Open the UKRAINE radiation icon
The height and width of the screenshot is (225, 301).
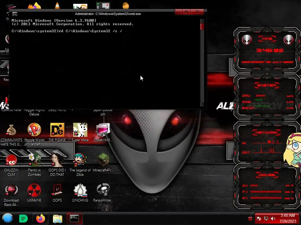point(34,193)
